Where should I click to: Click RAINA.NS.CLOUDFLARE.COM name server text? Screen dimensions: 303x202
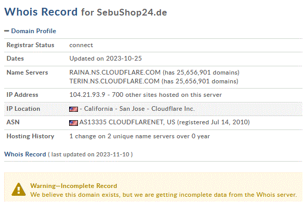click(x=115, y=73)
